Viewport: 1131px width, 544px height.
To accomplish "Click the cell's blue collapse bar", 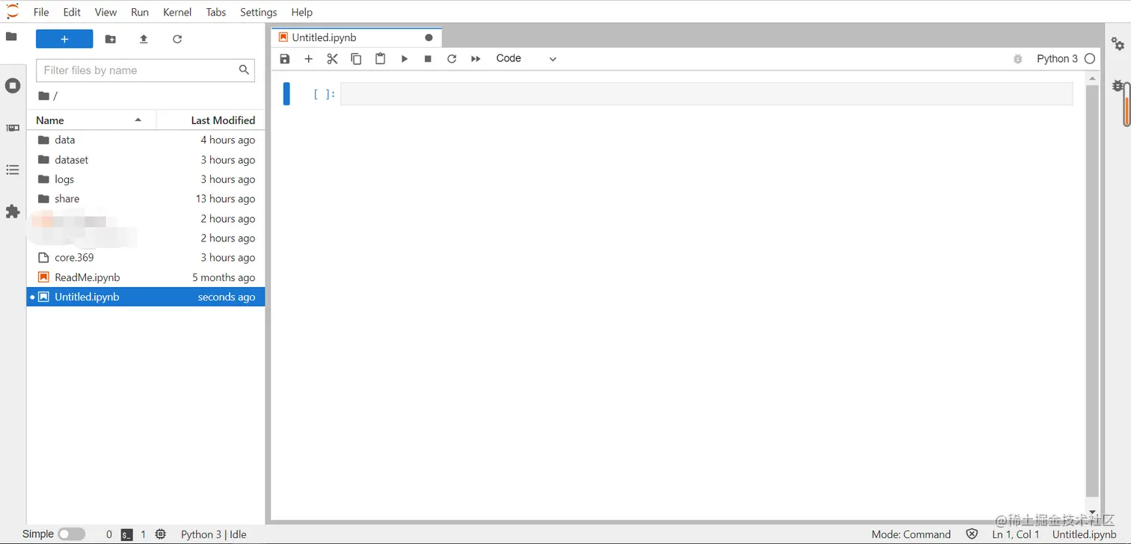I will click(286, 93).
